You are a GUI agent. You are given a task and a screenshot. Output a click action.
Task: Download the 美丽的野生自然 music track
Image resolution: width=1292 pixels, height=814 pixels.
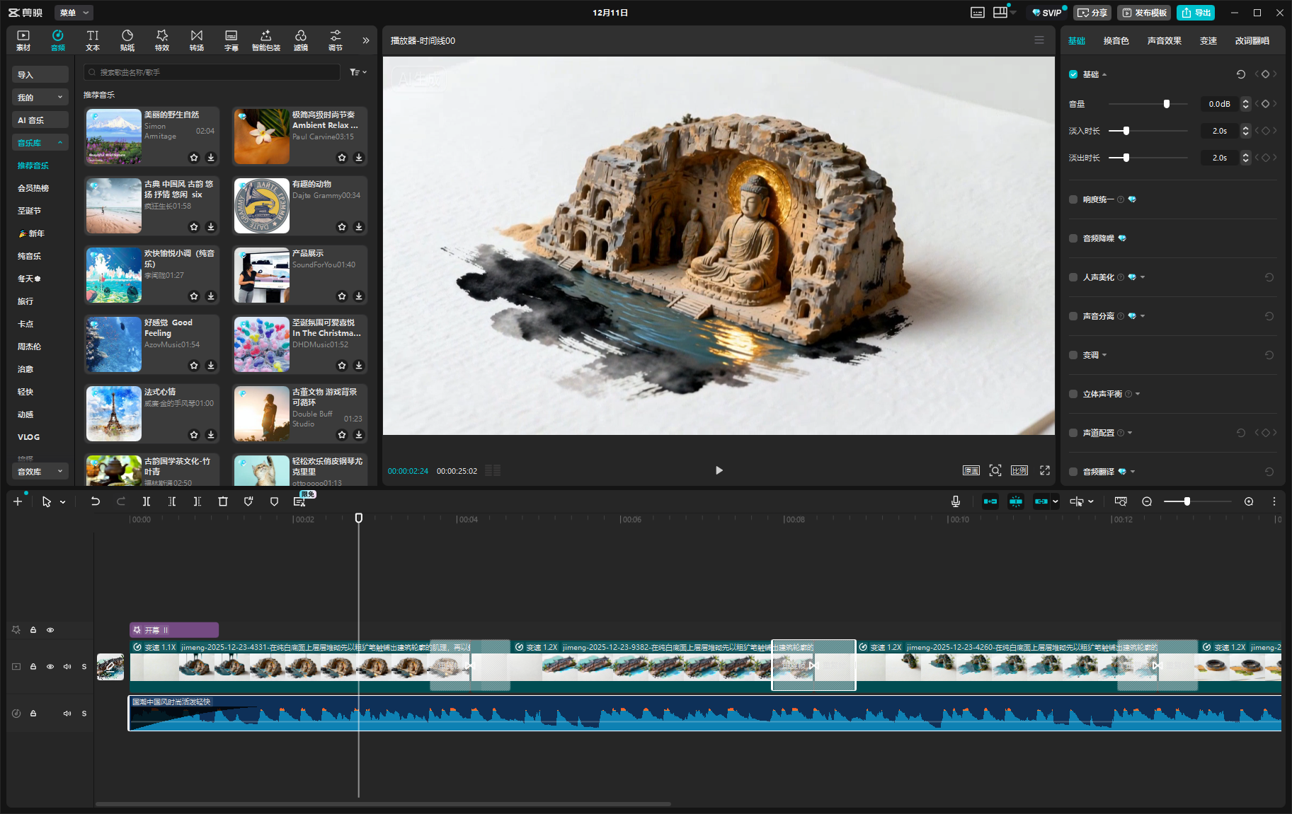pos(211,158)
